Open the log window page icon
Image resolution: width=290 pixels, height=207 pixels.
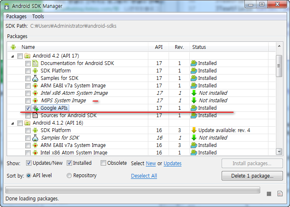[280, 193]
